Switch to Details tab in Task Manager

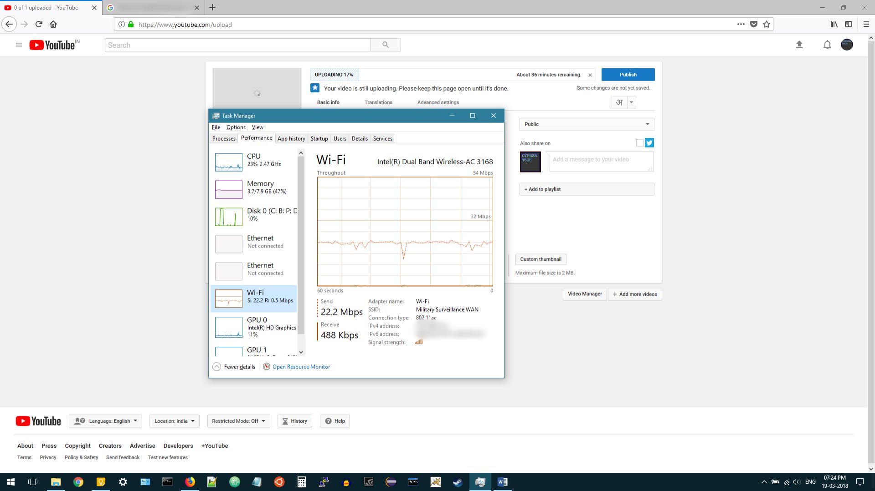tap(360, 139)
